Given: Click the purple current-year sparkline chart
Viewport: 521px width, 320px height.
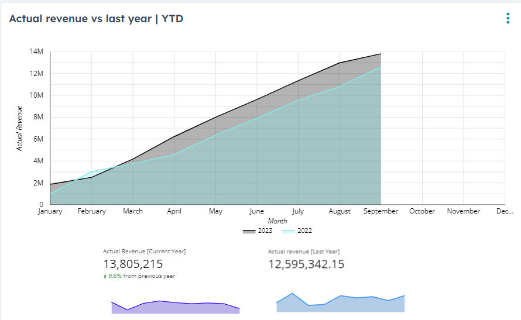Looking at the screenshot, I should point(176,307).
